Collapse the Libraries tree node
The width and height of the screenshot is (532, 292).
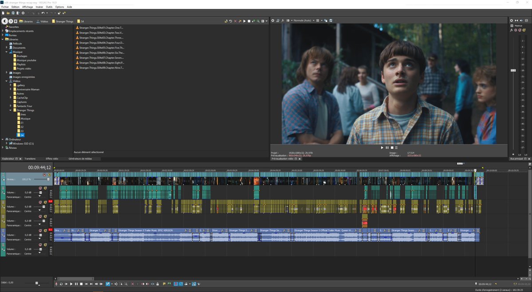click(x=3, y=40)
